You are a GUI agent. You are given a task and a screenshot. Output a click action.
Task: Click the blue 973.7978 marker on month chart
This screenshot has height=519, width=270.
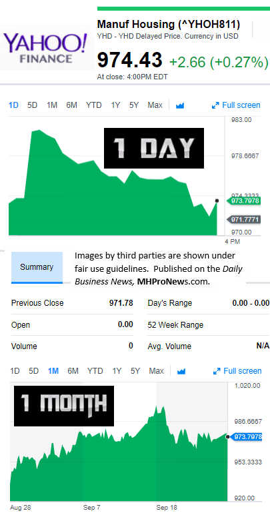[x=245, y=436]
